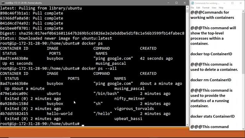Maximize the Notepad window

tap(232, 3)
